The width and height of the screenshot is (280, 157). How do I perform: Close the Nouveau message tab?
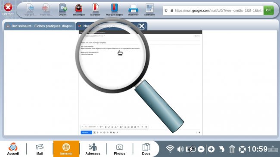click(142, 26)
